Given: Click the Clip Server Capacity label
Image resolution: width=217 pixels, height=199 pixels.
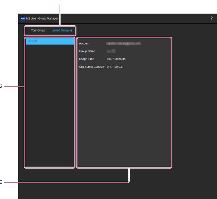Looking at the screenshot, I should pos(92,67).
